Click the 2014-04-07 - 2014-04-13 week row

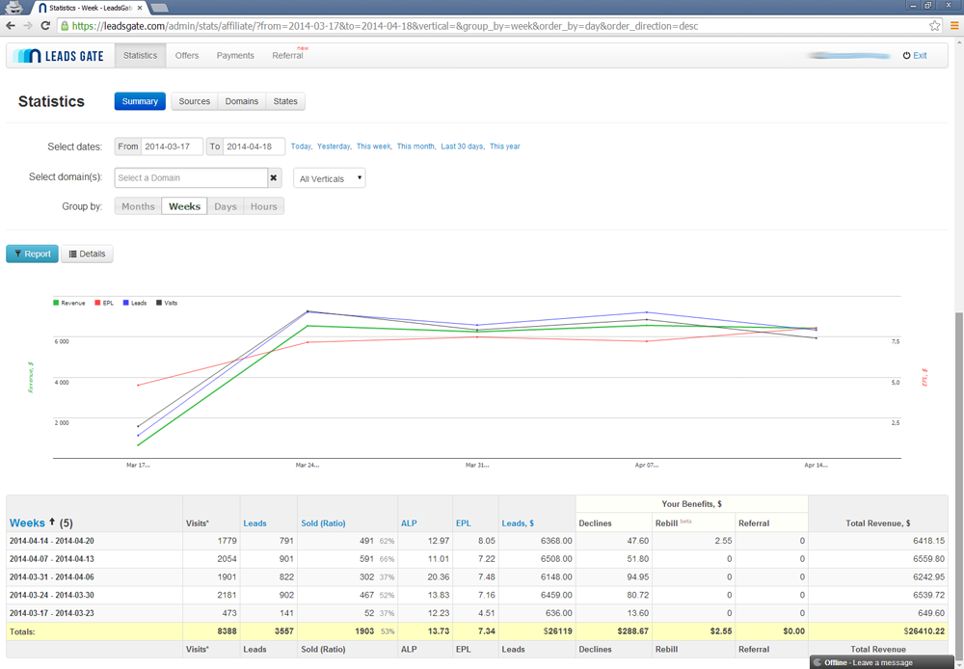477,559
